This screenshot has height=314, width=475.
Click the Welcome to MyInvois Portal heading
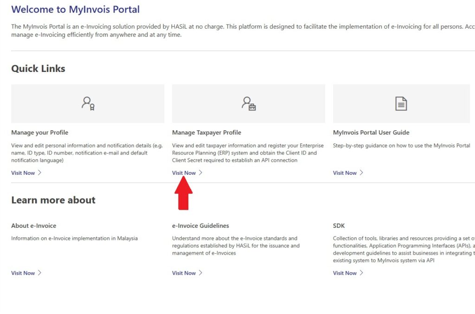76,9
